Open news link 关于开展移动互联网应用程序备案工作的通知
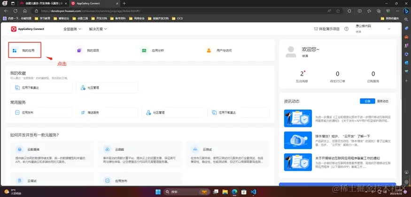 [x=348, y=158]
